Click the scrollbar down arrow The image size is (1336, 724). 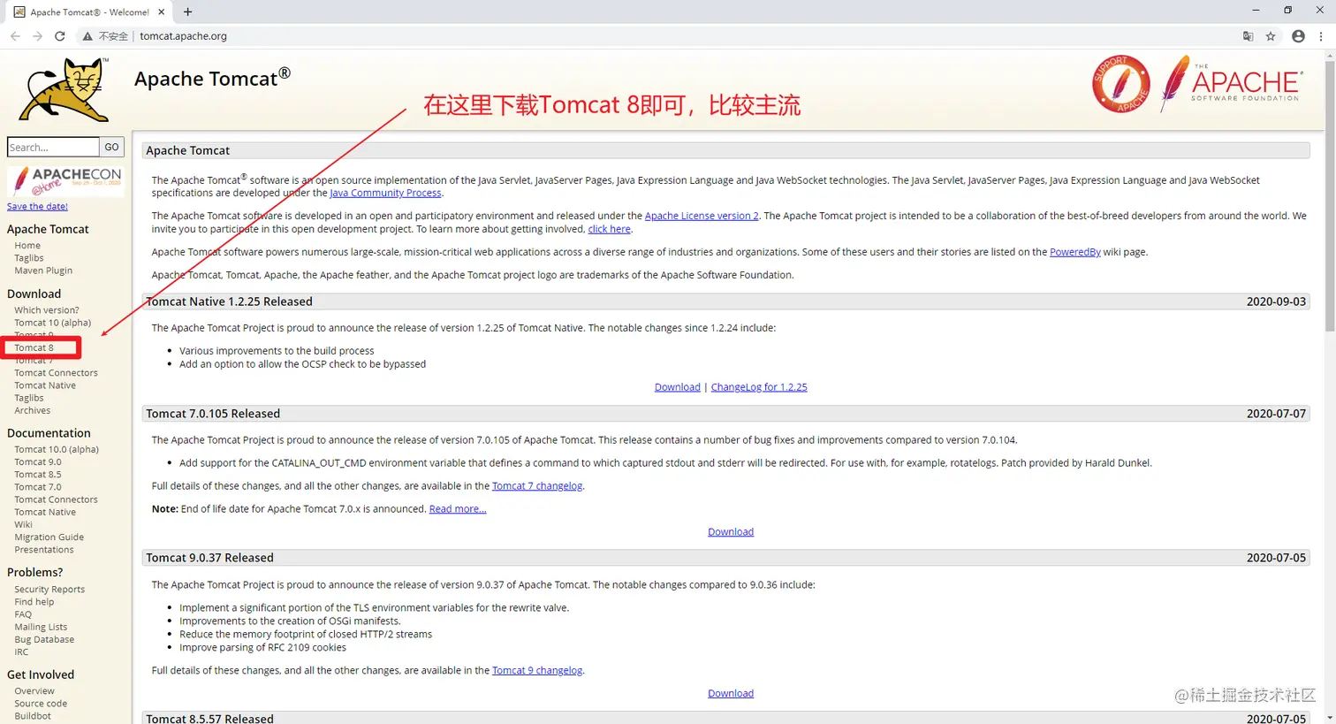point(1330,718)
